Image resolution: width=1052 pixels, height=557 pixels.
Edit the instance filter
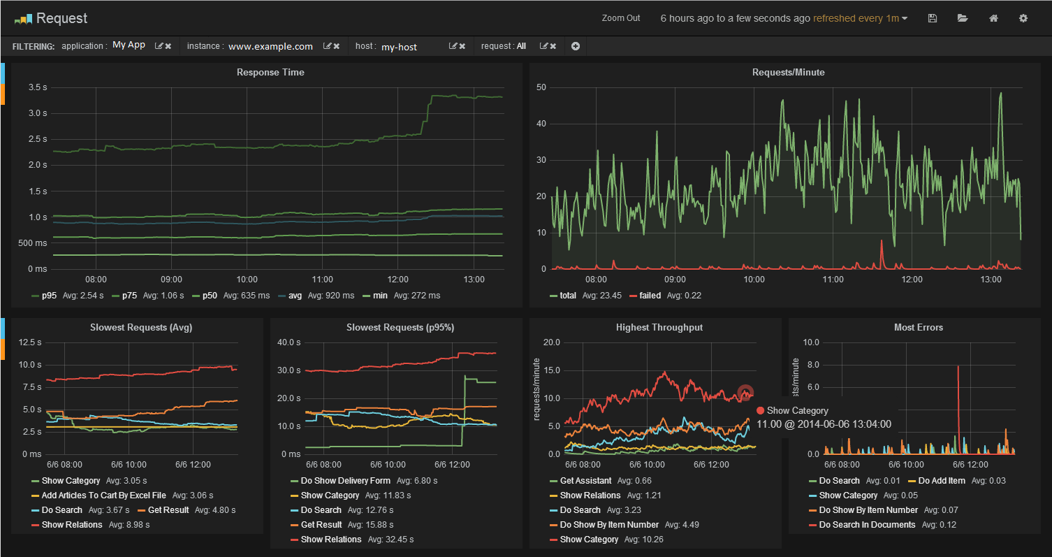(327, 46)
